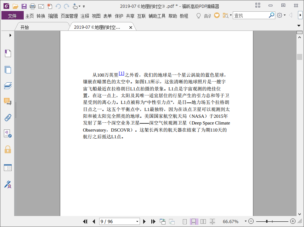Screen dimensions: 304x227
Task: Toggle full screen mode icon in title bar
Action: coord(258,5)
